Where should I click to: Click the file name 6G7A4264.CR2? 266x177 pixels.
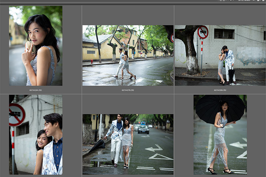(x=36, y=90)
